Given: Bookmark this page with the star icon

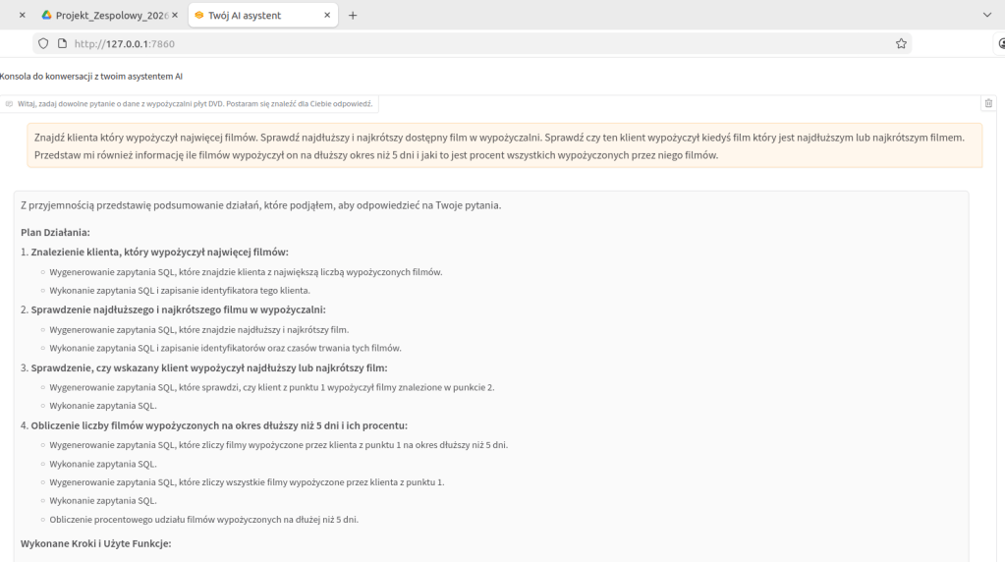Looking at the screenshot, I should 901,43.
